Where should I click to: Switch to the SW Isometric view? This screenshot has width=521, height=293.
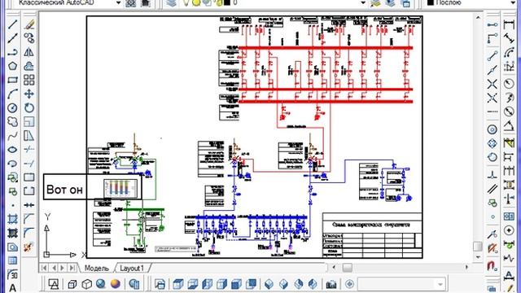(269, 284)
